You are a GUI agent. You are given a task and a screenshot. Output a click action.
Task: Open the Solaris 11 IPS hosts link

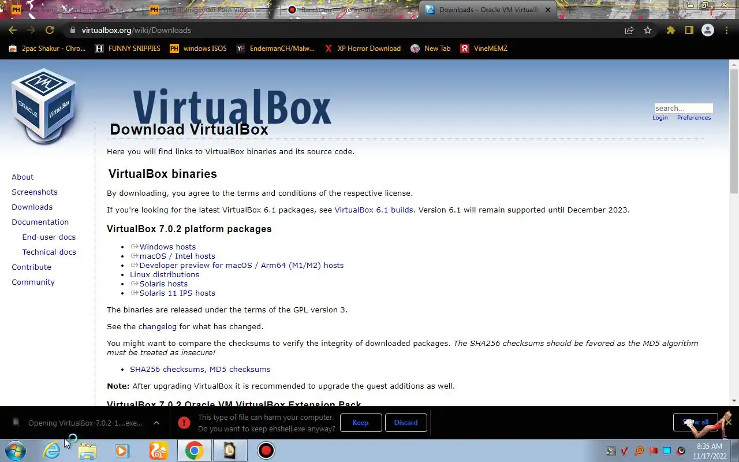point(177,293)
